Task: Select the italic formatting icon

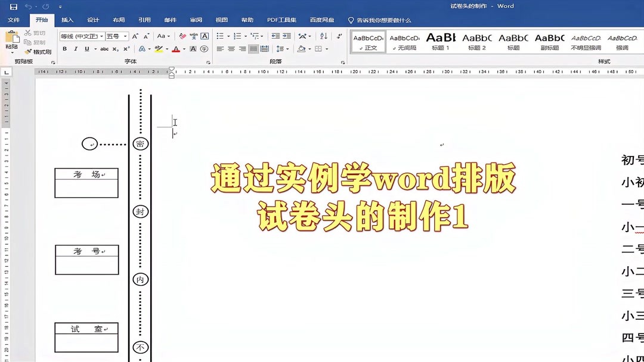Action: [x=76, y=48]
